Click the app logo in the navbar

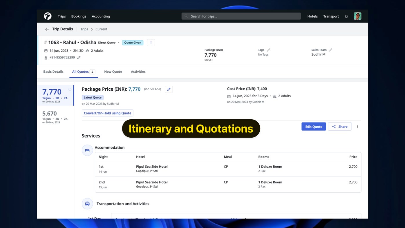click(x=48, y=16)
